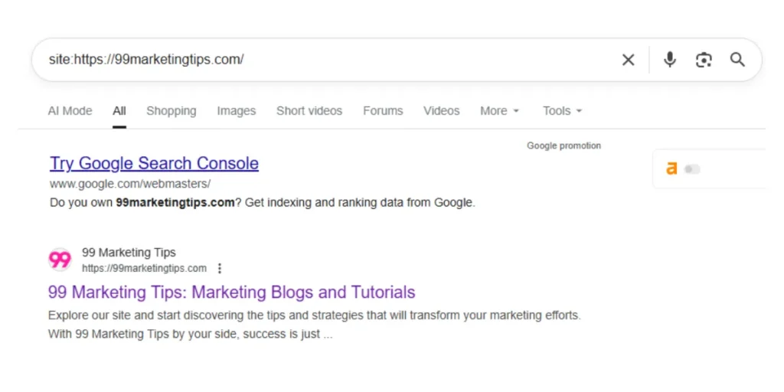Viewport: 784px width, 392px height.
Task: Toggle the switch next to the orange icon
Action: (692, 169)
